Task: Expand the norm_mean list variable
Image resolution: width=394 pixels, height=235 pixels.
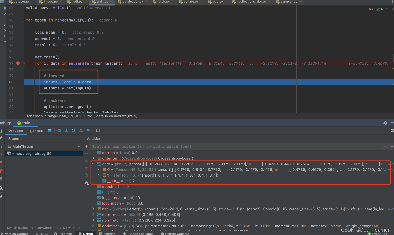Action: click(93, 215)
